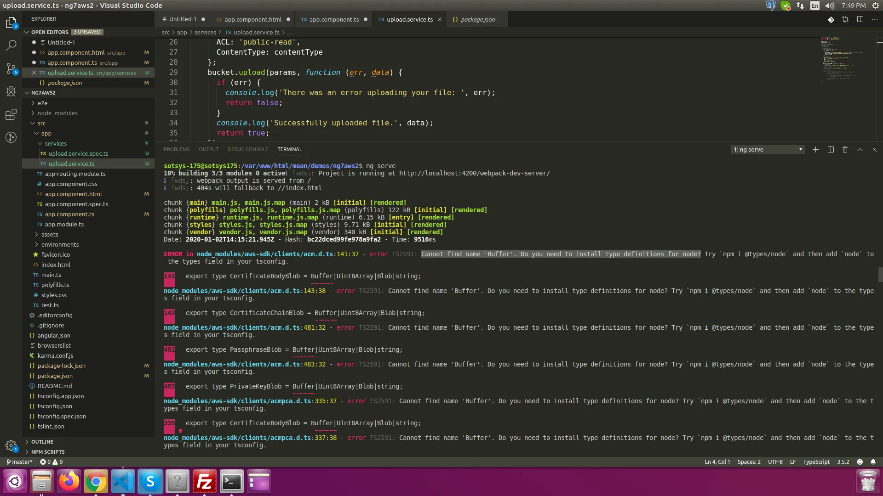This screenshot has width=883, height=496.
Task: Launch Google Chrome from the dock
Action: pyautogui.click(x=96, y=481)
